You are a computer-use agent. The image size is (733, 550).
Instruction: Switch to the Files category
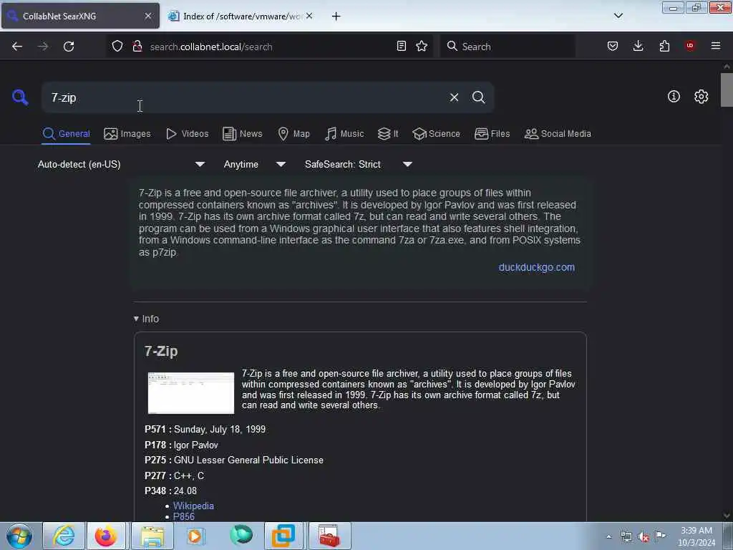click(x=492, y=134)
